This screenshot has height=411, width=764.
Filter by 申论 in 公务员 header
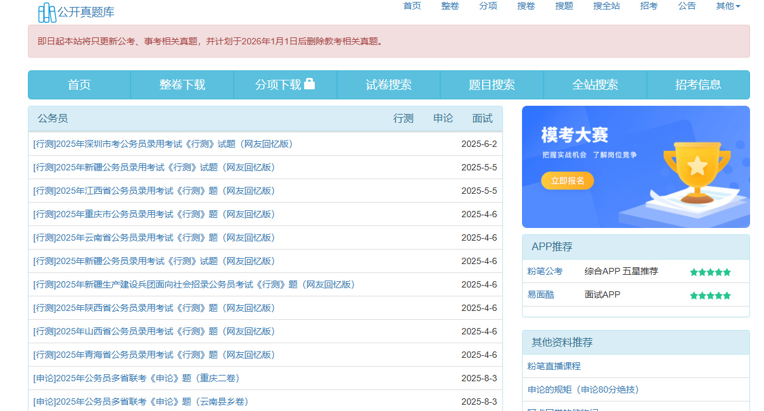pos(443,118)
